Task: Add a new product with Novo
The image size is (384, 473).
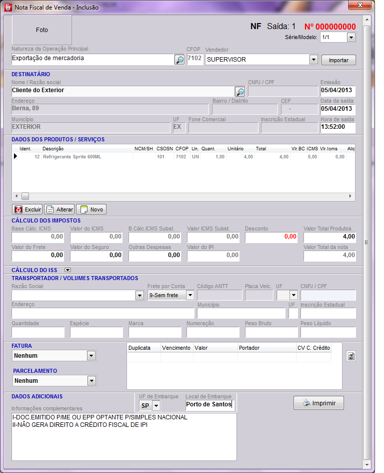Action: 91,209
